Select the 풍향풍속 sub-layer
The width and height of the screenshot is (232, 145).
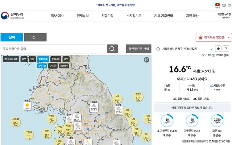pyautogui.click(x=64, y=66)
